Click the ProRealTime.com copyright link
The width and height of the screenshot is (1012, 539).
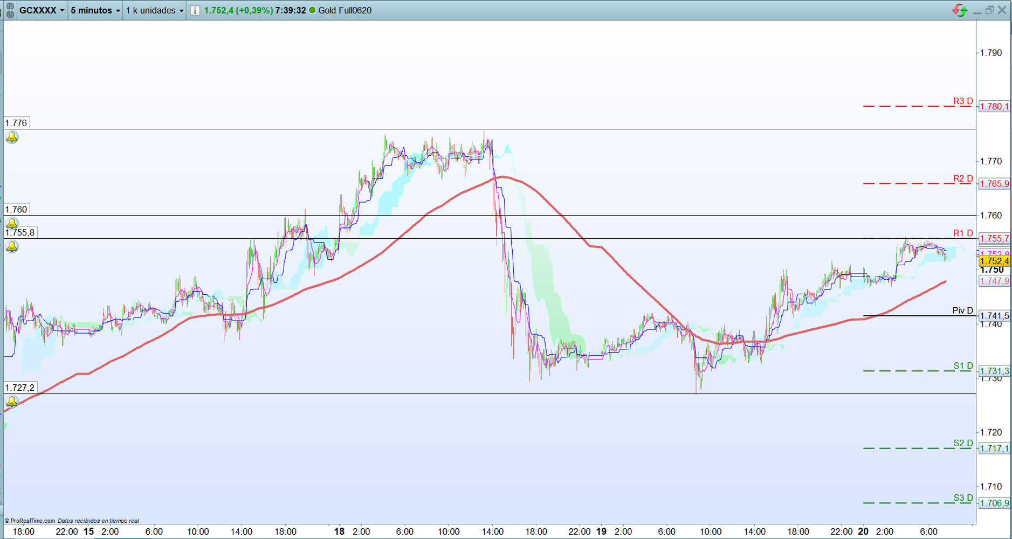(x=30, y=521)
